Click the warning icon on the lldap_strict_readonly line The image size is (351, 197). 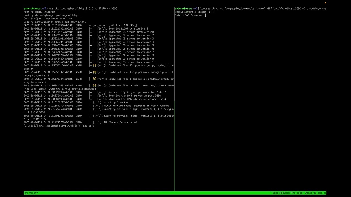click(x=95, y=79)
